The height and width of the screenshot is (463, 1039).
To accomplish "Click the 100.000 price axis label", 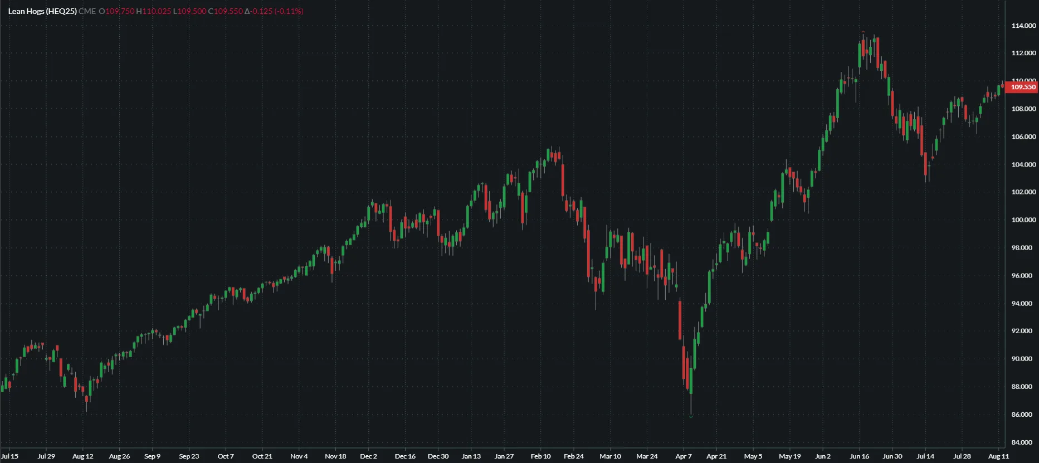I will tap(1023, 220).
